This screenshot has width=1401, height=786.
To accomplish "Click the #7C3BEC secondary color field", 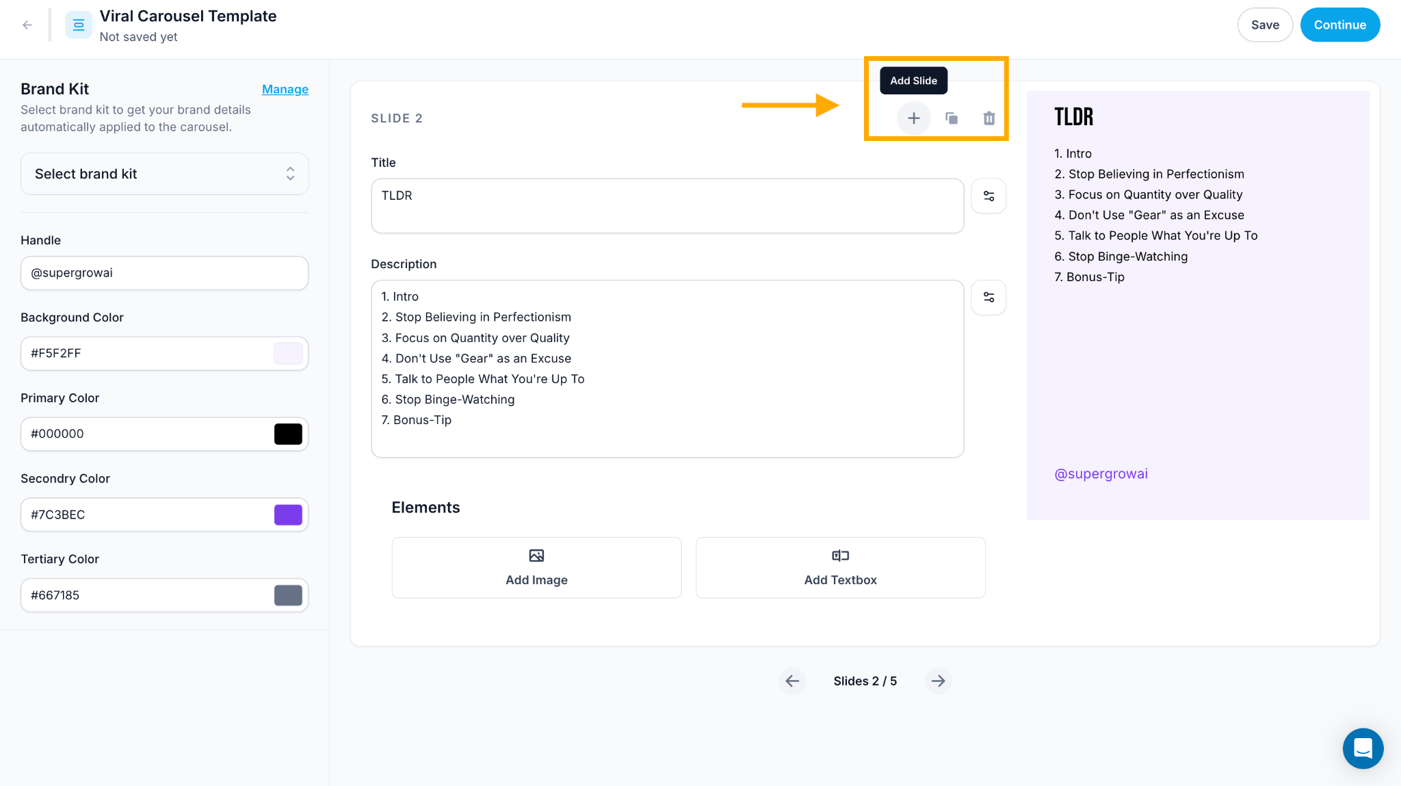I will point(164,515).
